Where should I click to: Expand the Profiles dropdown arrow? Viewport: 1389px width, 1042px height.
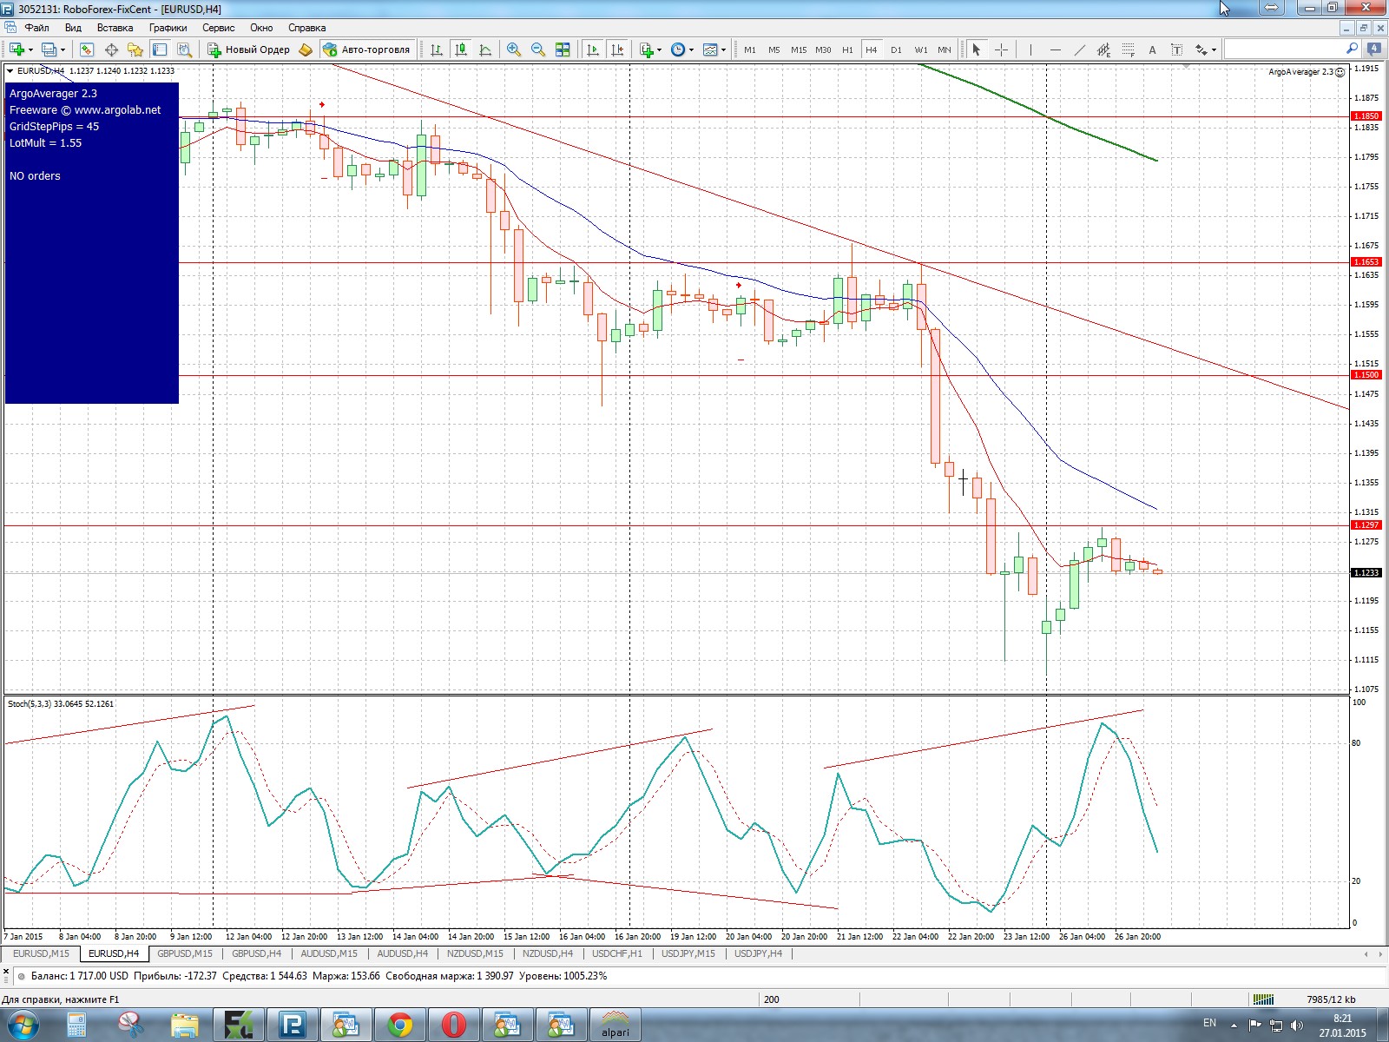click(63, 49)
